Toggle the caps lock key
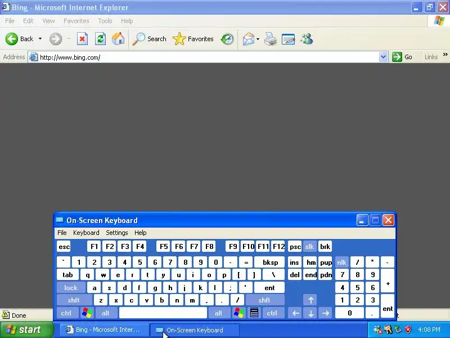The image size is (450, 338). 71,287
